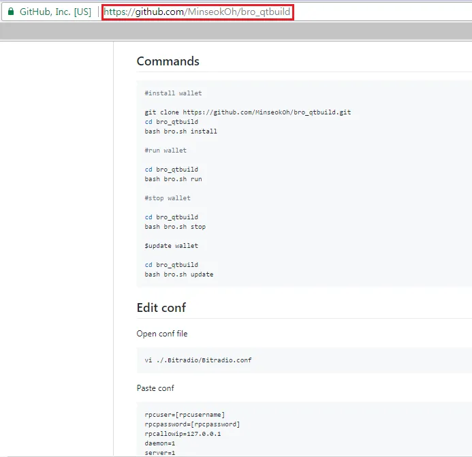This screenshot has width=472, height=457.
Task: Click 'cd bro_qtbuild' under #install wallet
Action: click(171, 122)
